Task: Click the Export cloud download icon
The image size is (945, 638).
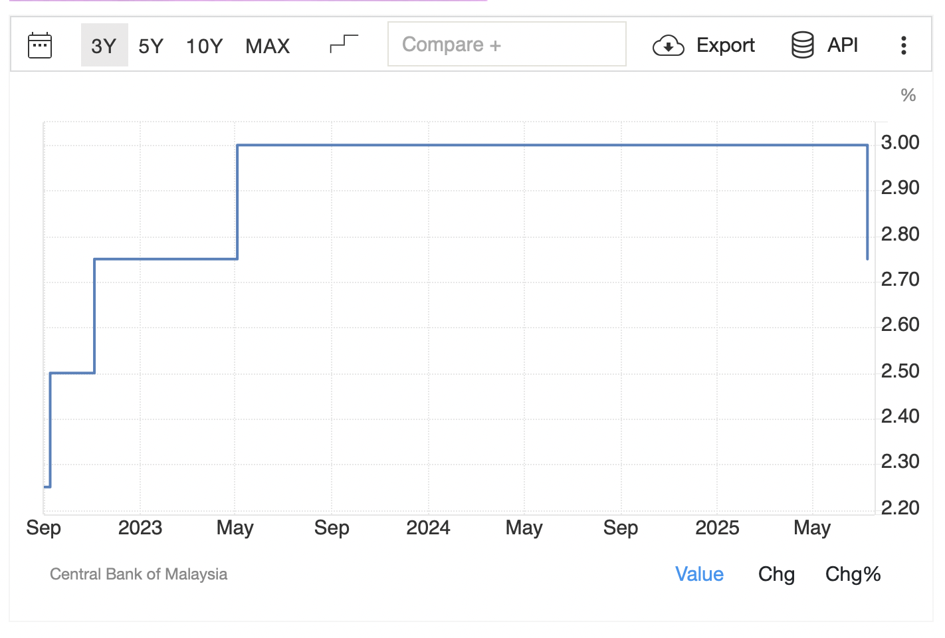Action: 668,45
